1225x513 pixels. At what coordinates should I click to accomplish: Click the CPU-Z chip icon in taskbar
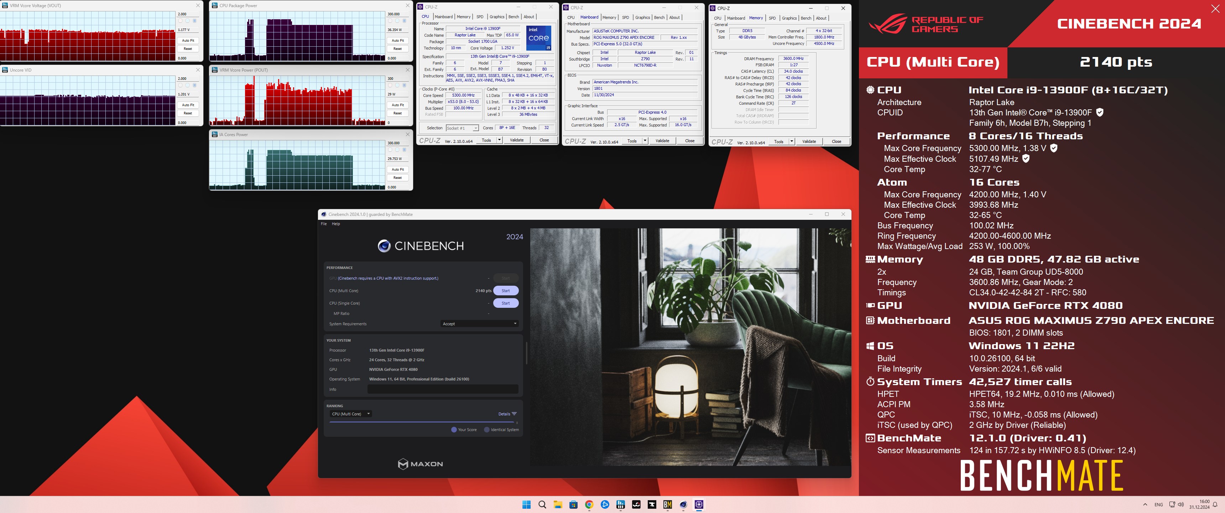click(699, 504)
